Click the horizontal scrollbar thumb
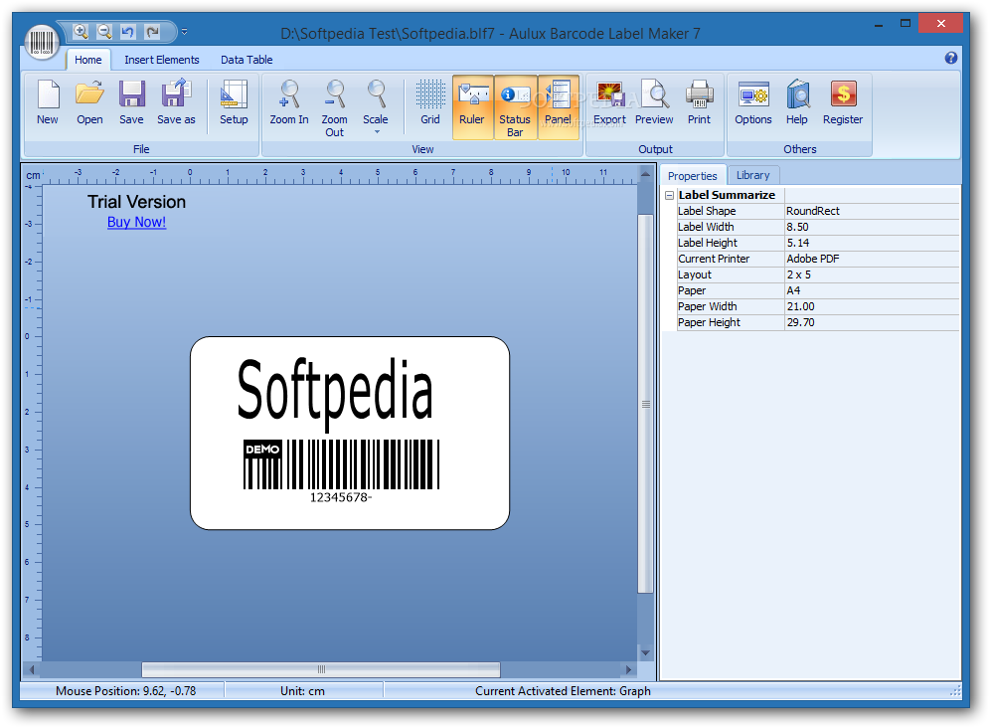Image resolution: width=990 pixels, height=728 pixels. (321, 669)
